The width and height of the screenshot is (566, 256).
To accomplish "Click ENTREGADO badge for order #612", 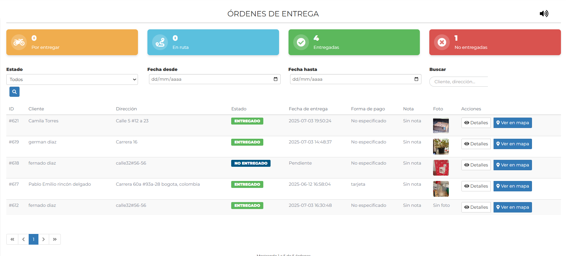I will click(x=247, y=206).
